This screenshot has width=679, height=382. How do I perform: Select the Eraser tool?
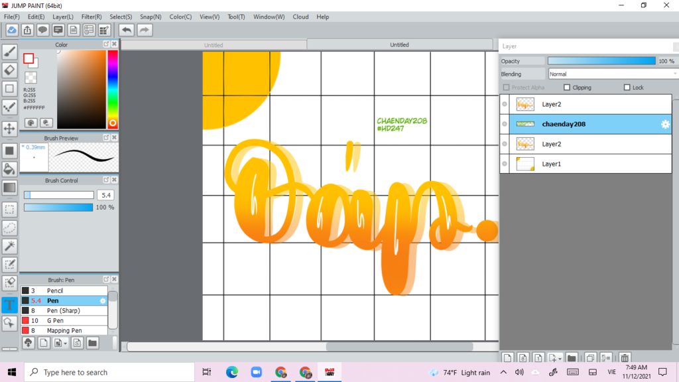9,70
